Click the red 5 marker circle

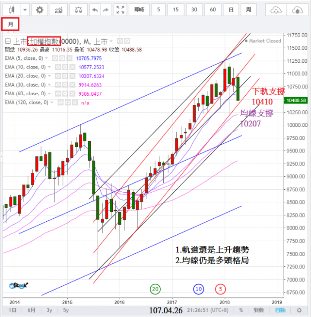[220, 289]
